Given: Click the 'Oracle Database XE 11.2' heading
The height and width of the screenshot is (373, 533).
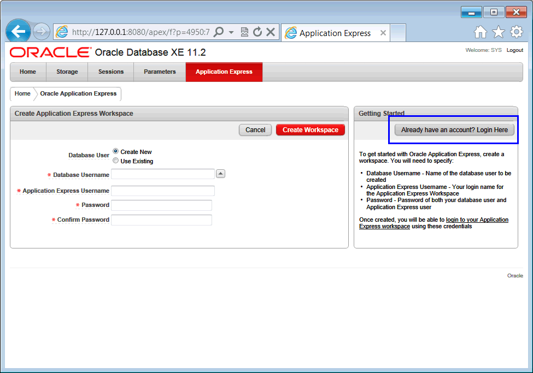Looking at the screenshot, I should coord(150,52).
